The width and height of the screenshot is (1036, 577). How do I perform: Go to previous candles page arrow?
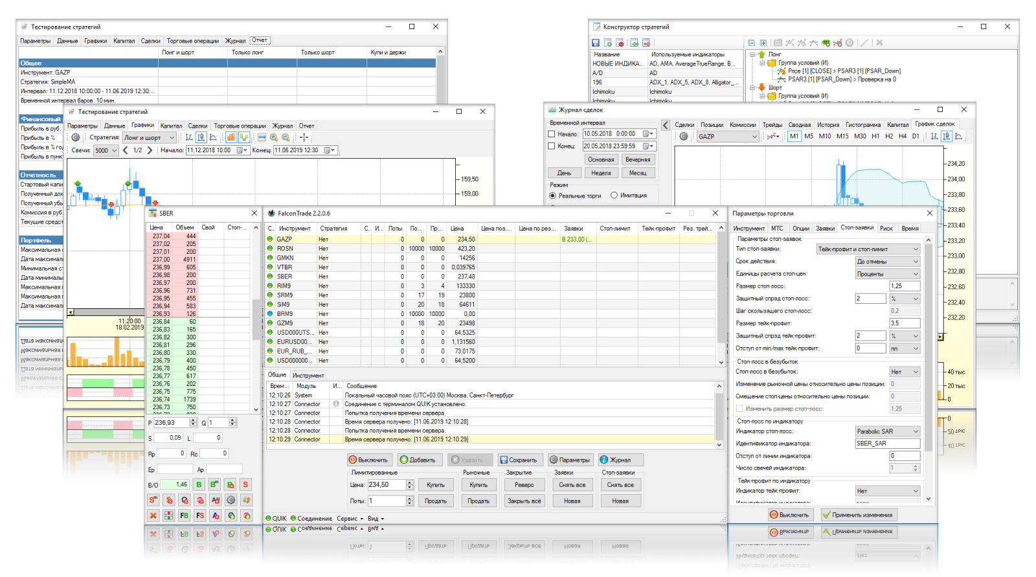[125, 150]
